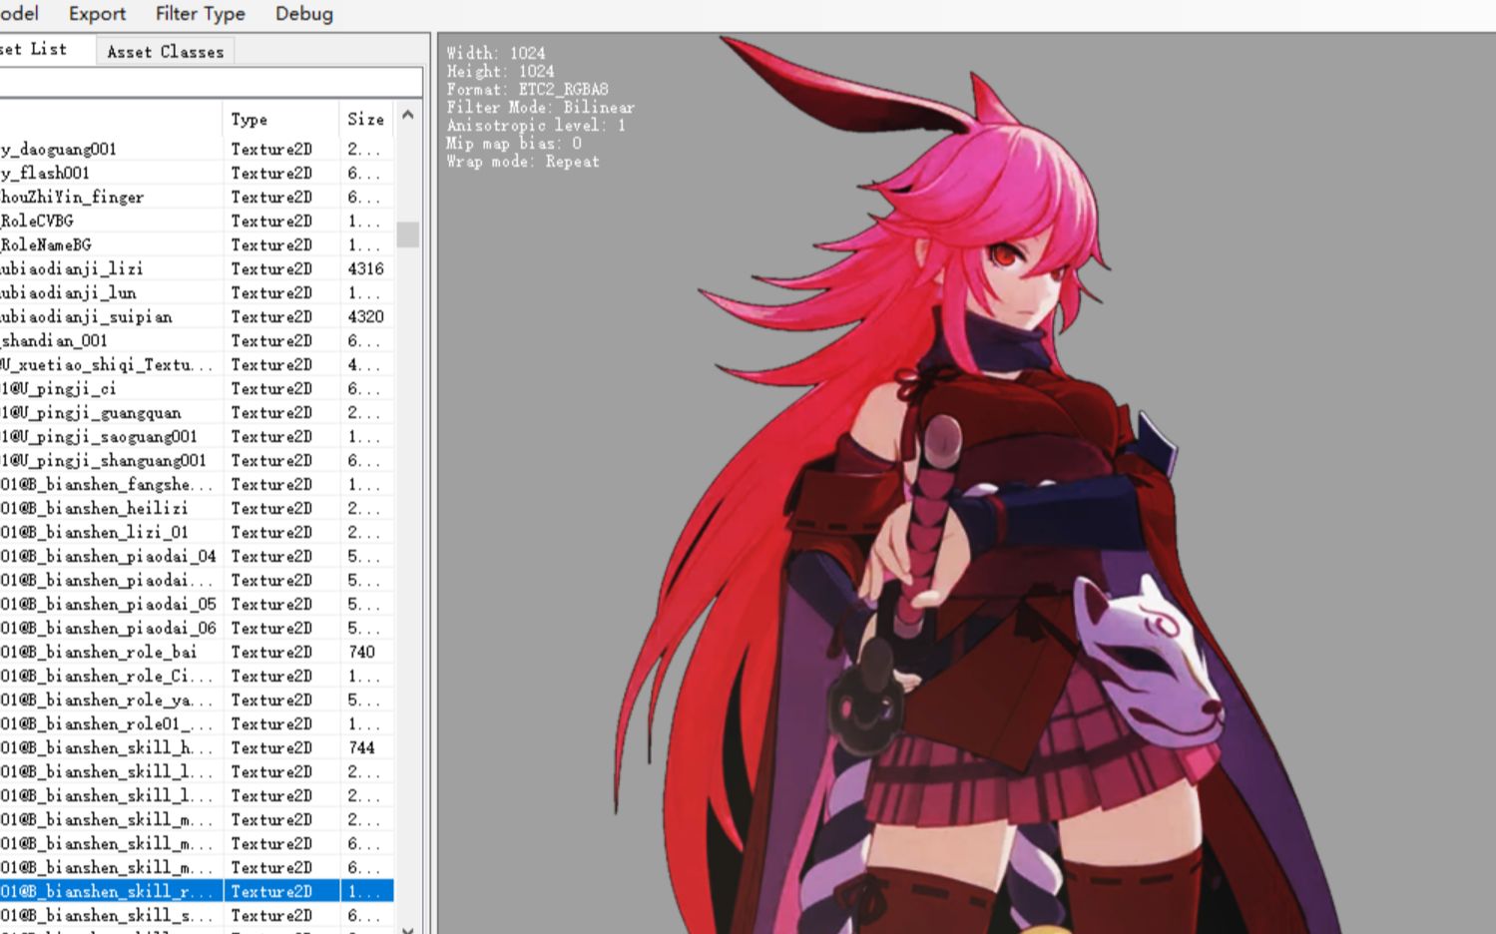
Task: Select the 1@U_pingji_shanguang001 asset row
Action: point(197,460)
